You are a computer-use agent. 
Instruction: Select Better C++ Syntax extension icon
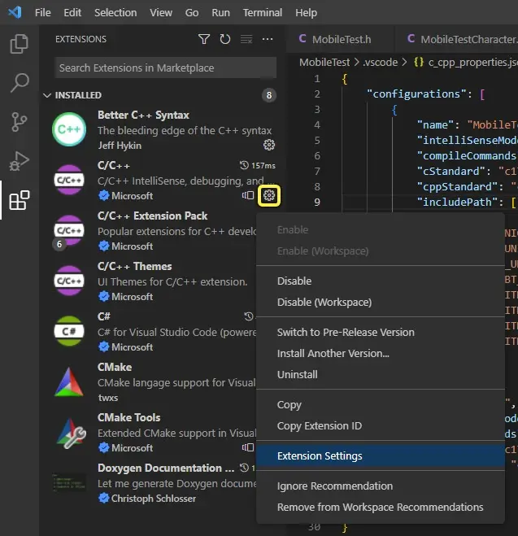[69, 129]
